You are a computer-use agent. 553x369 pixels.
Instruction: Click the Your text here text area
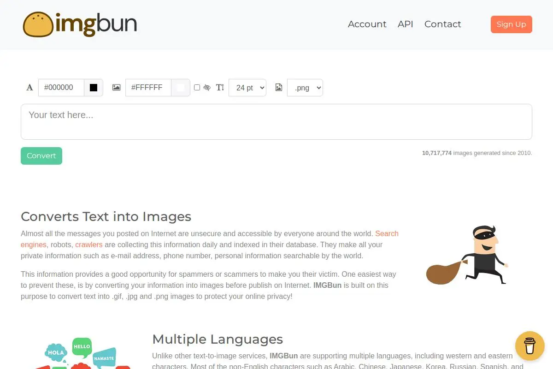276,122
